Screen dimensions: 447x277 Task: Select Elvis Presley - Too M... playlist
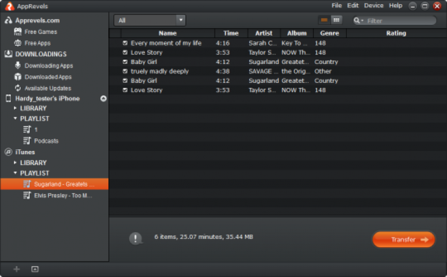click(x=63, y=196)
